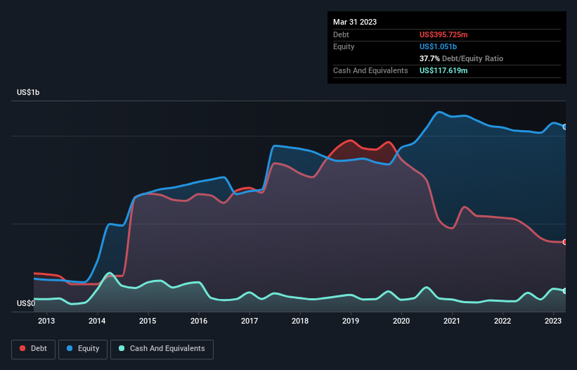Click the 2014 x-axis label
Image resolution: width=577 pixels, height=370 pixels.
(97, 321)
